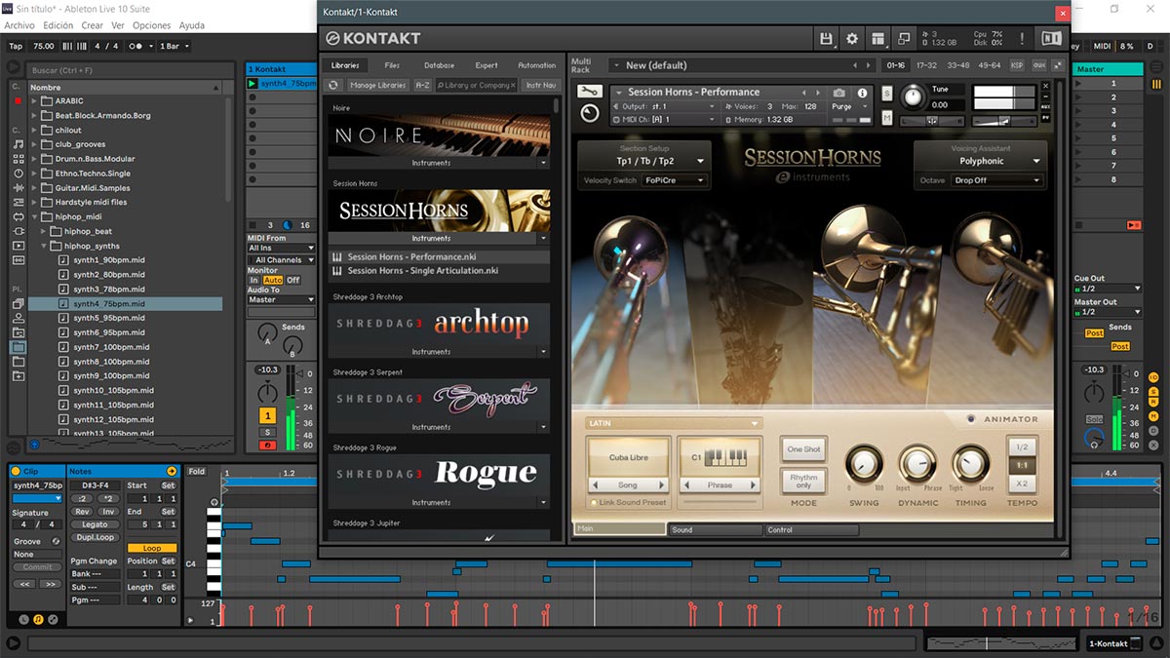Toggle the clip Loop switch

click(x=152, y=548)
